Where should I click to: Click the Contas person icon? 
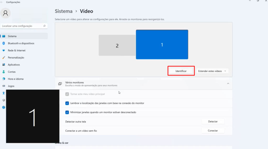[4, 72]
